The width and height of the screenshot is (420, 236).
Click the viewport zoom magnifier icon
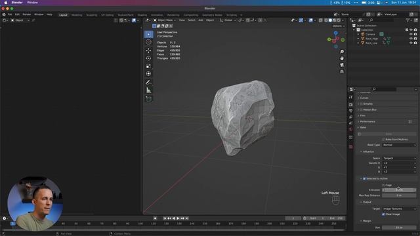click(x=342, y=51)
